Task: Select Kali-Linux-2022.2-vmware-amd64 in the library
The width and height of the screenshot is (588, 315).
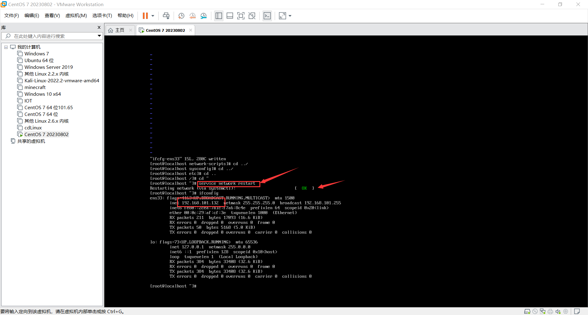Action: 62,81
